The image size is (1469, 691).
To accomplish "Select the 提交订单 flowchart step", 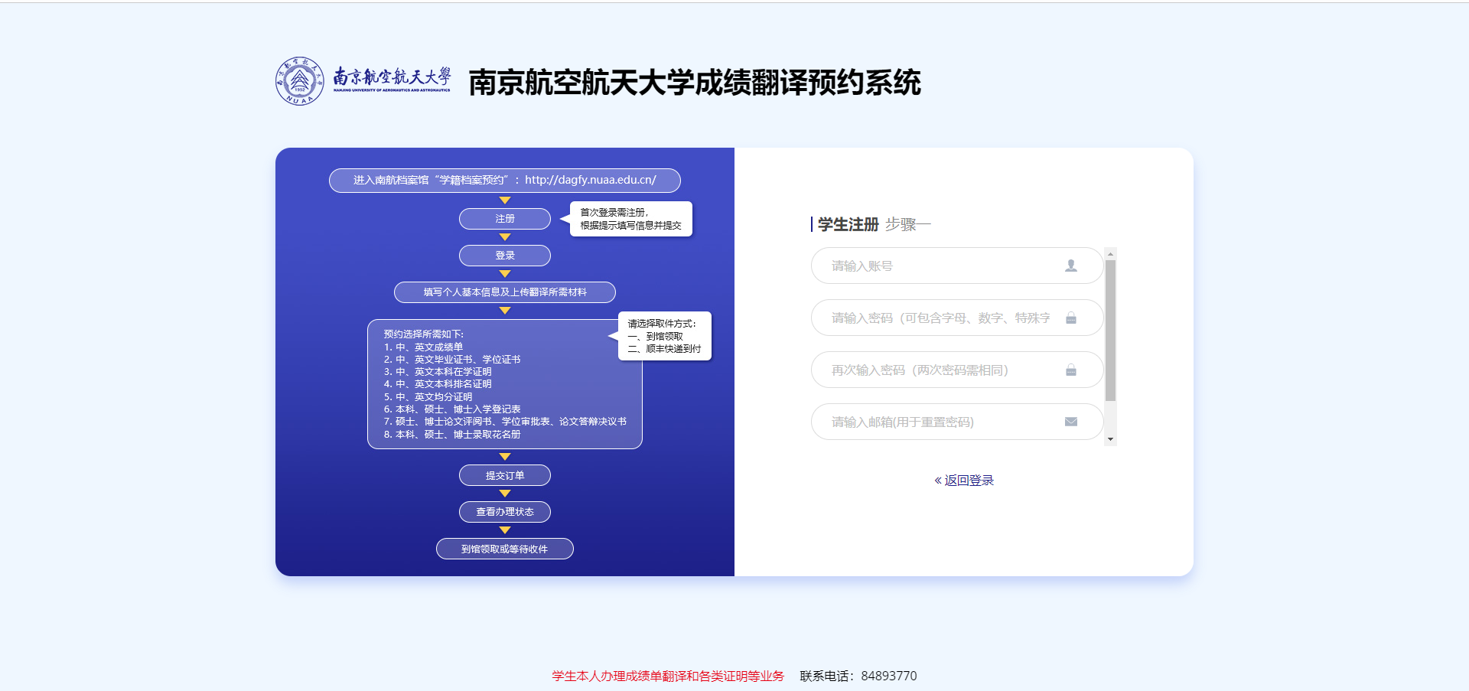I will pos(505,475).
